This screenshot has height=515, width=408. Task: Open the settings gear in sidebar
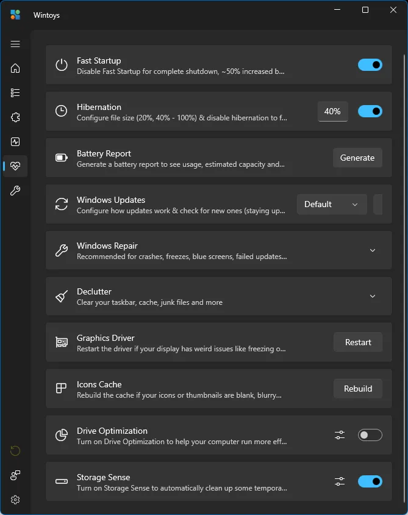coord(15,500)
